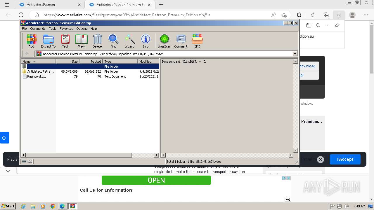Click the Test archive icon

[x=65, y=41]
